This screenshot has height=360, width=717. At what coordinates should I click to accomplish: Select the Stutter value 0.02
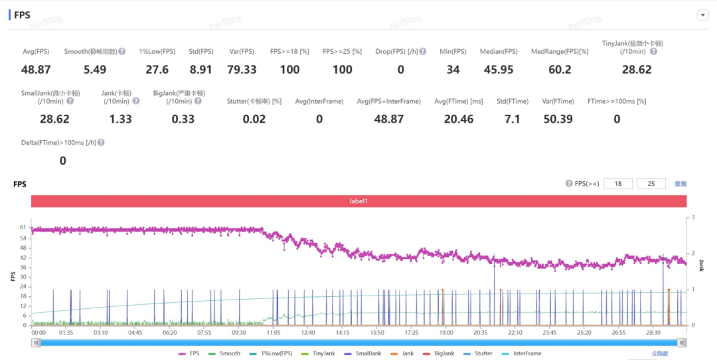coord(254,119)
